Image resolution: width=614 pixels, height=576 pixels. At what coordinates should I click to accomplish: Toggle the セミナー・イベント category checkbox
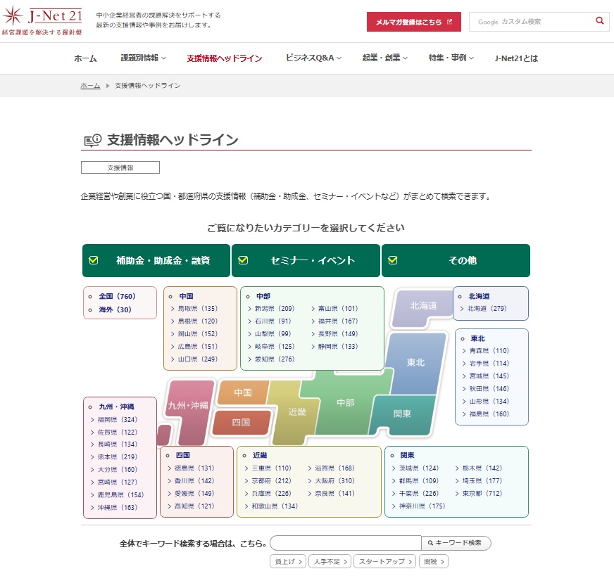point(244,260)
